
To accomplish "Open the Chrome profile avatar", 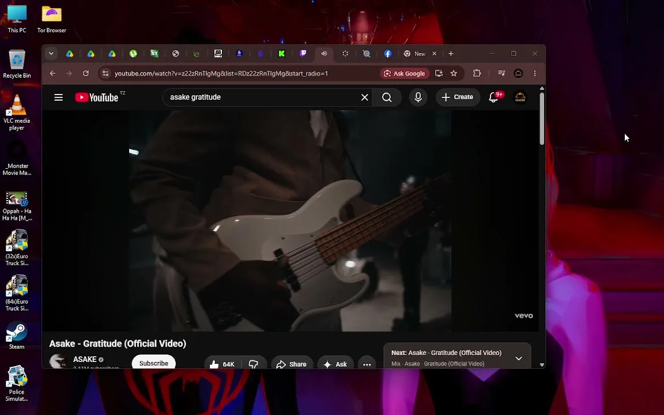I will (518, 73).
